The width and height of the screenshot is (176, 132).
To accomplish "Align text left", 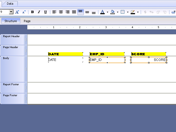I will (x=54, y=12).
